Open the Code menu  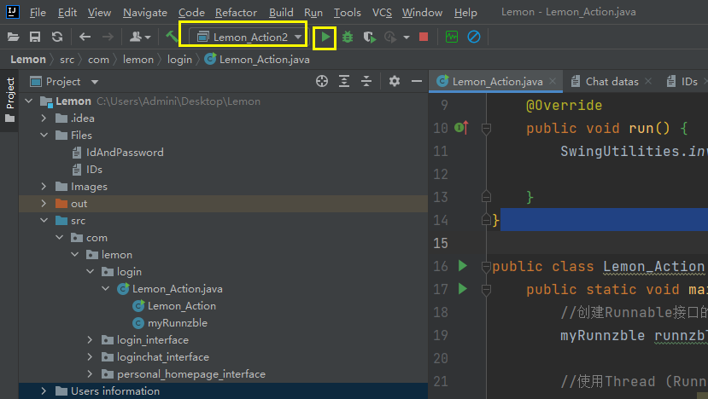(191, 13)
